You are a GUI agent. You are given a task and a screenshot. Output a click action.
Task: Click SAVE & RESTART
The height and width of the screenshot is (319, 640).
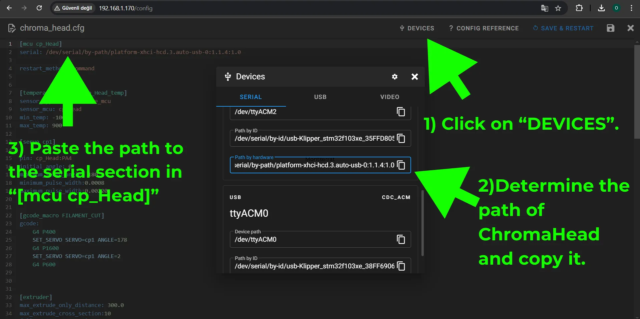pos(563,28)
